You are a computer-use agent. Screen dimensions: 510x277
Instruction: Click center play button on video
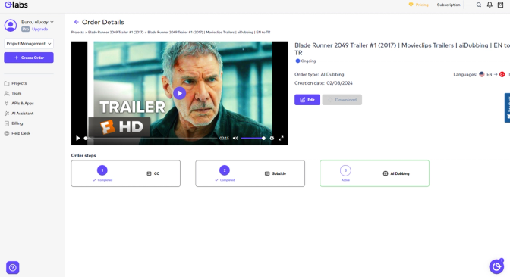(x=180, y=93)
